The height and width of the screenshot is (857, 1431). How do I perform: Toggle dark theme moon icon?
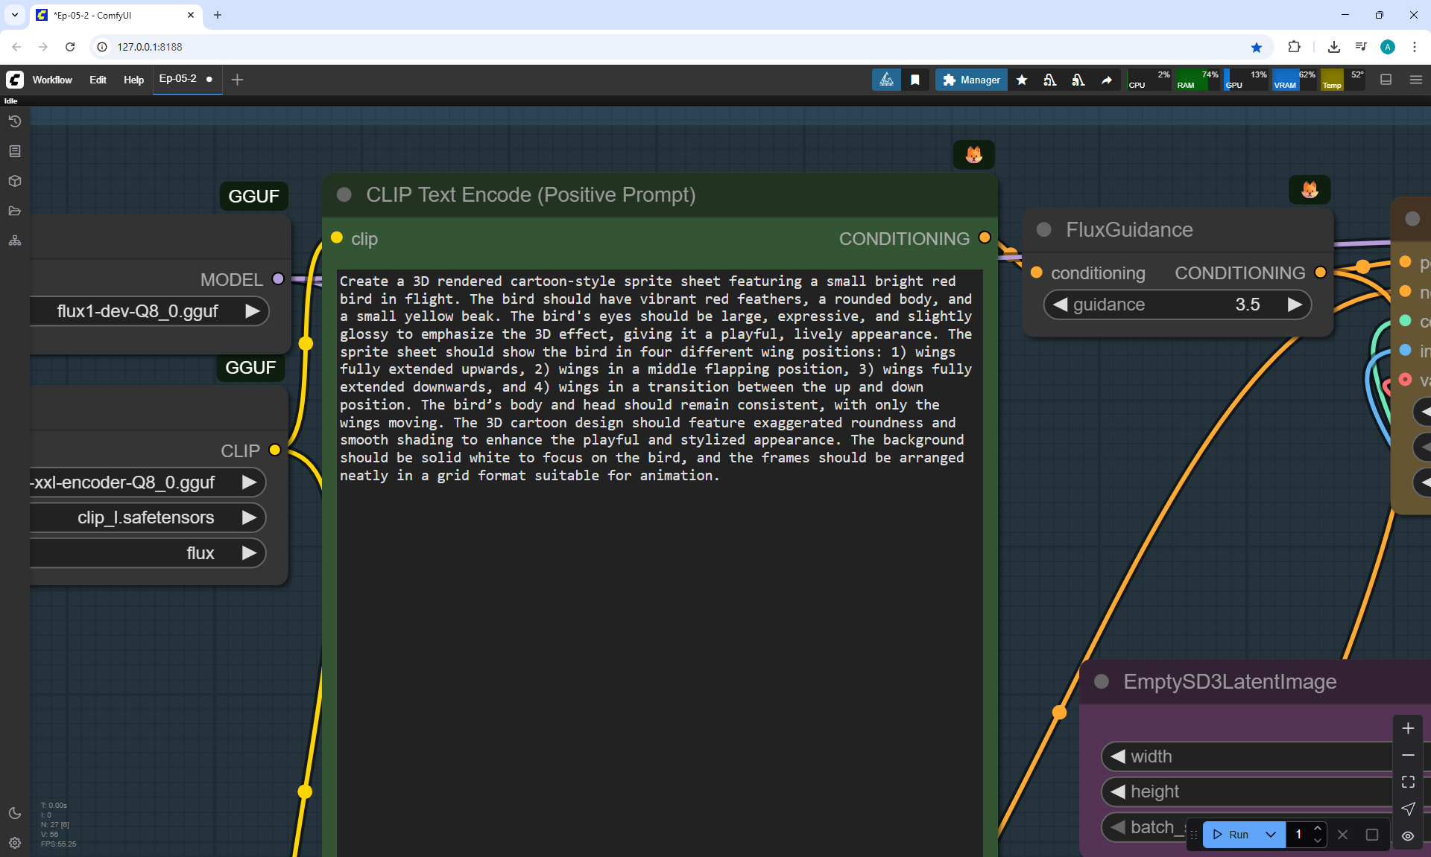(15, 813)
